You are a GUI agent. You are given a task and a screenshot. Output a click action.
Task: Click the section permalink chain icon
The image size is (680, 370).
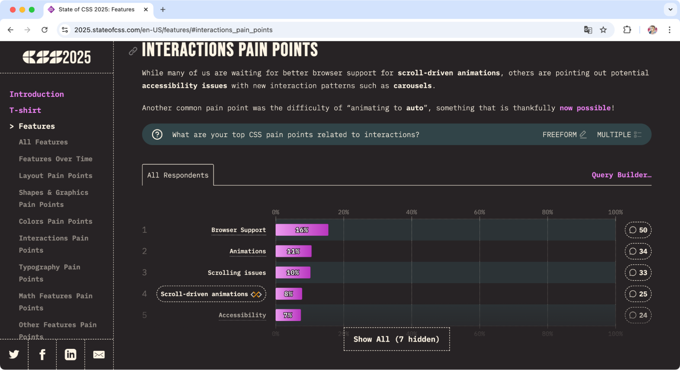click(133, 51)
